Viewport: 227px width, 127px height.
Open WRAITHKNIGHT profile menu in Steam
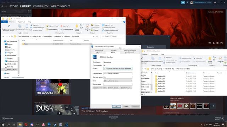pyautogui.click(x=60, y=6)
